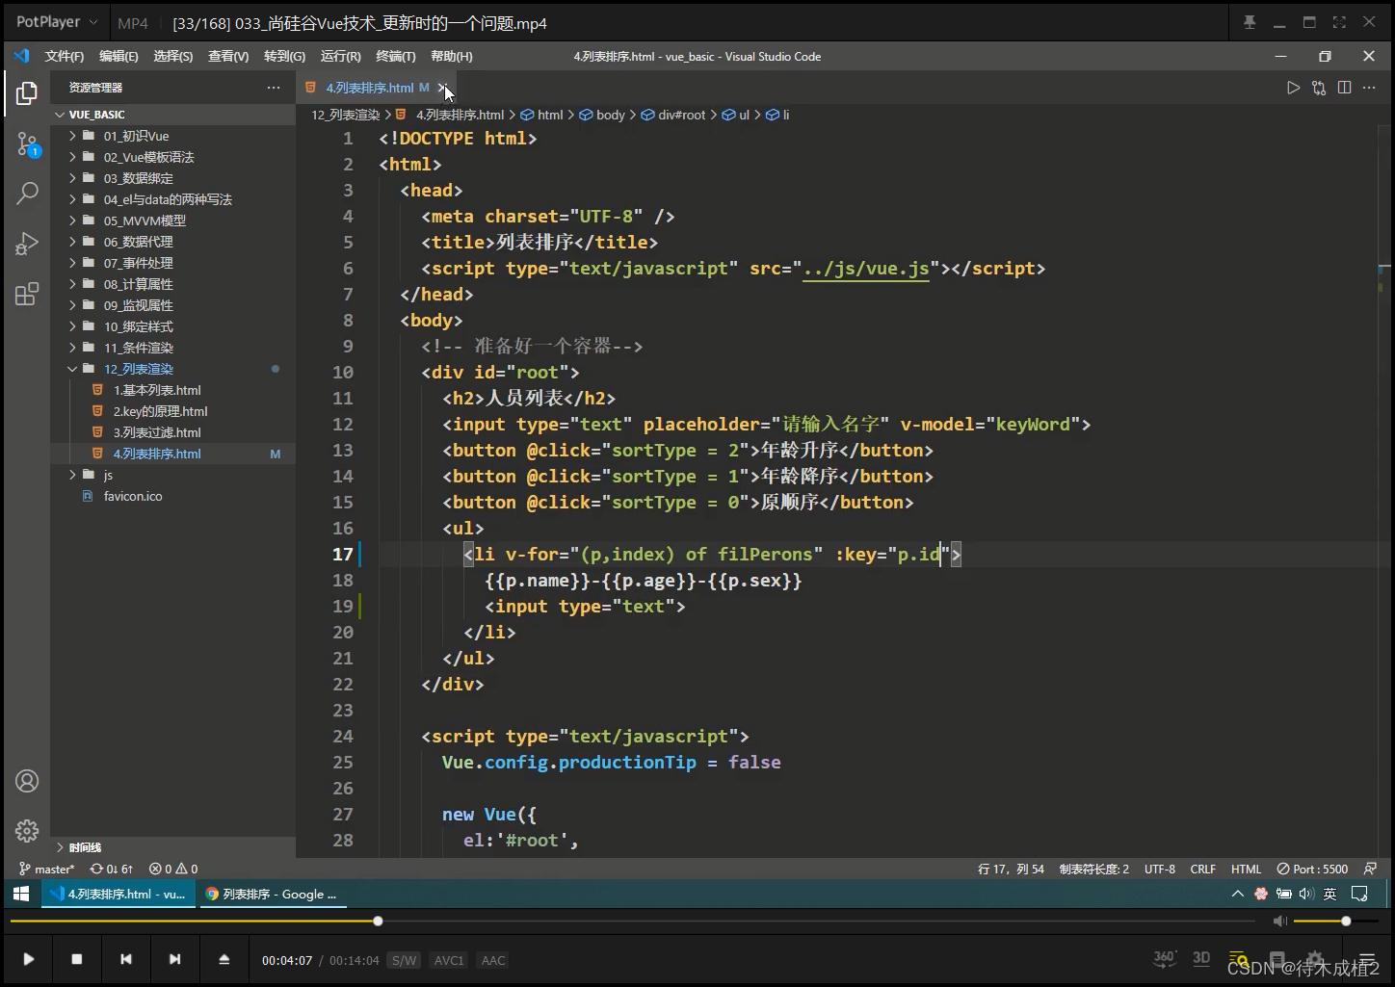Pin PotPlayer window on top
Image resolution: width=1395 pixels, height=987 pixels.
[1250, 22]
